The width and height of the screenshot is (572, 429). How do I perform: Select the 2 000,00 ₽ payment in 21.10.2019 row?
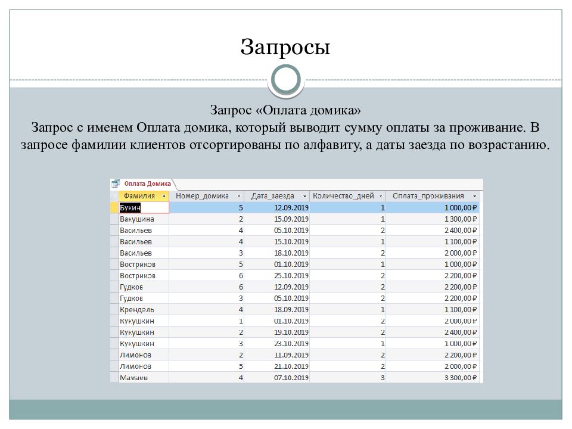point(433,366)
